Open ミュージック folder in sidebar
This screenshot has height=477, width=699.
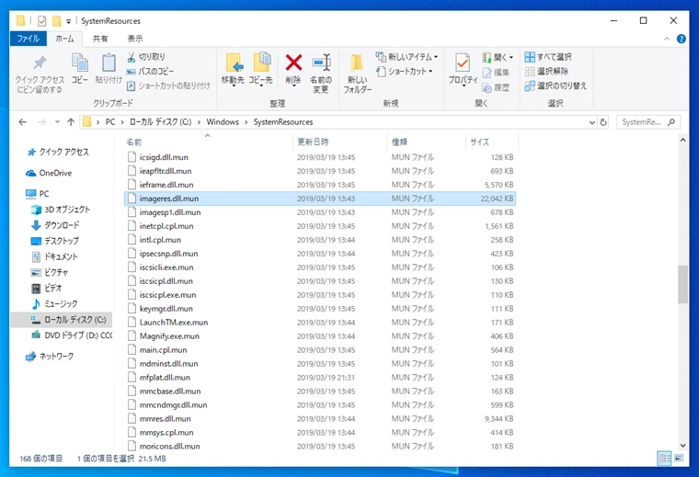(54, 303)
